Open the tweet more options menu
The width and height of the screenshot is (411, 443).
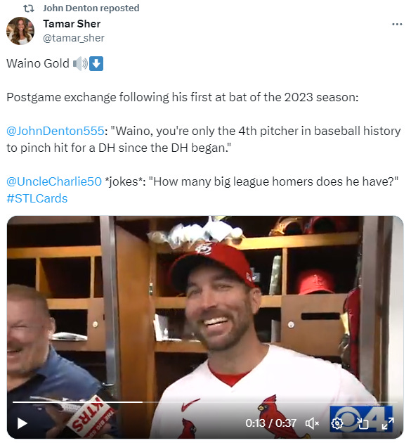click(x=397, y=25)
